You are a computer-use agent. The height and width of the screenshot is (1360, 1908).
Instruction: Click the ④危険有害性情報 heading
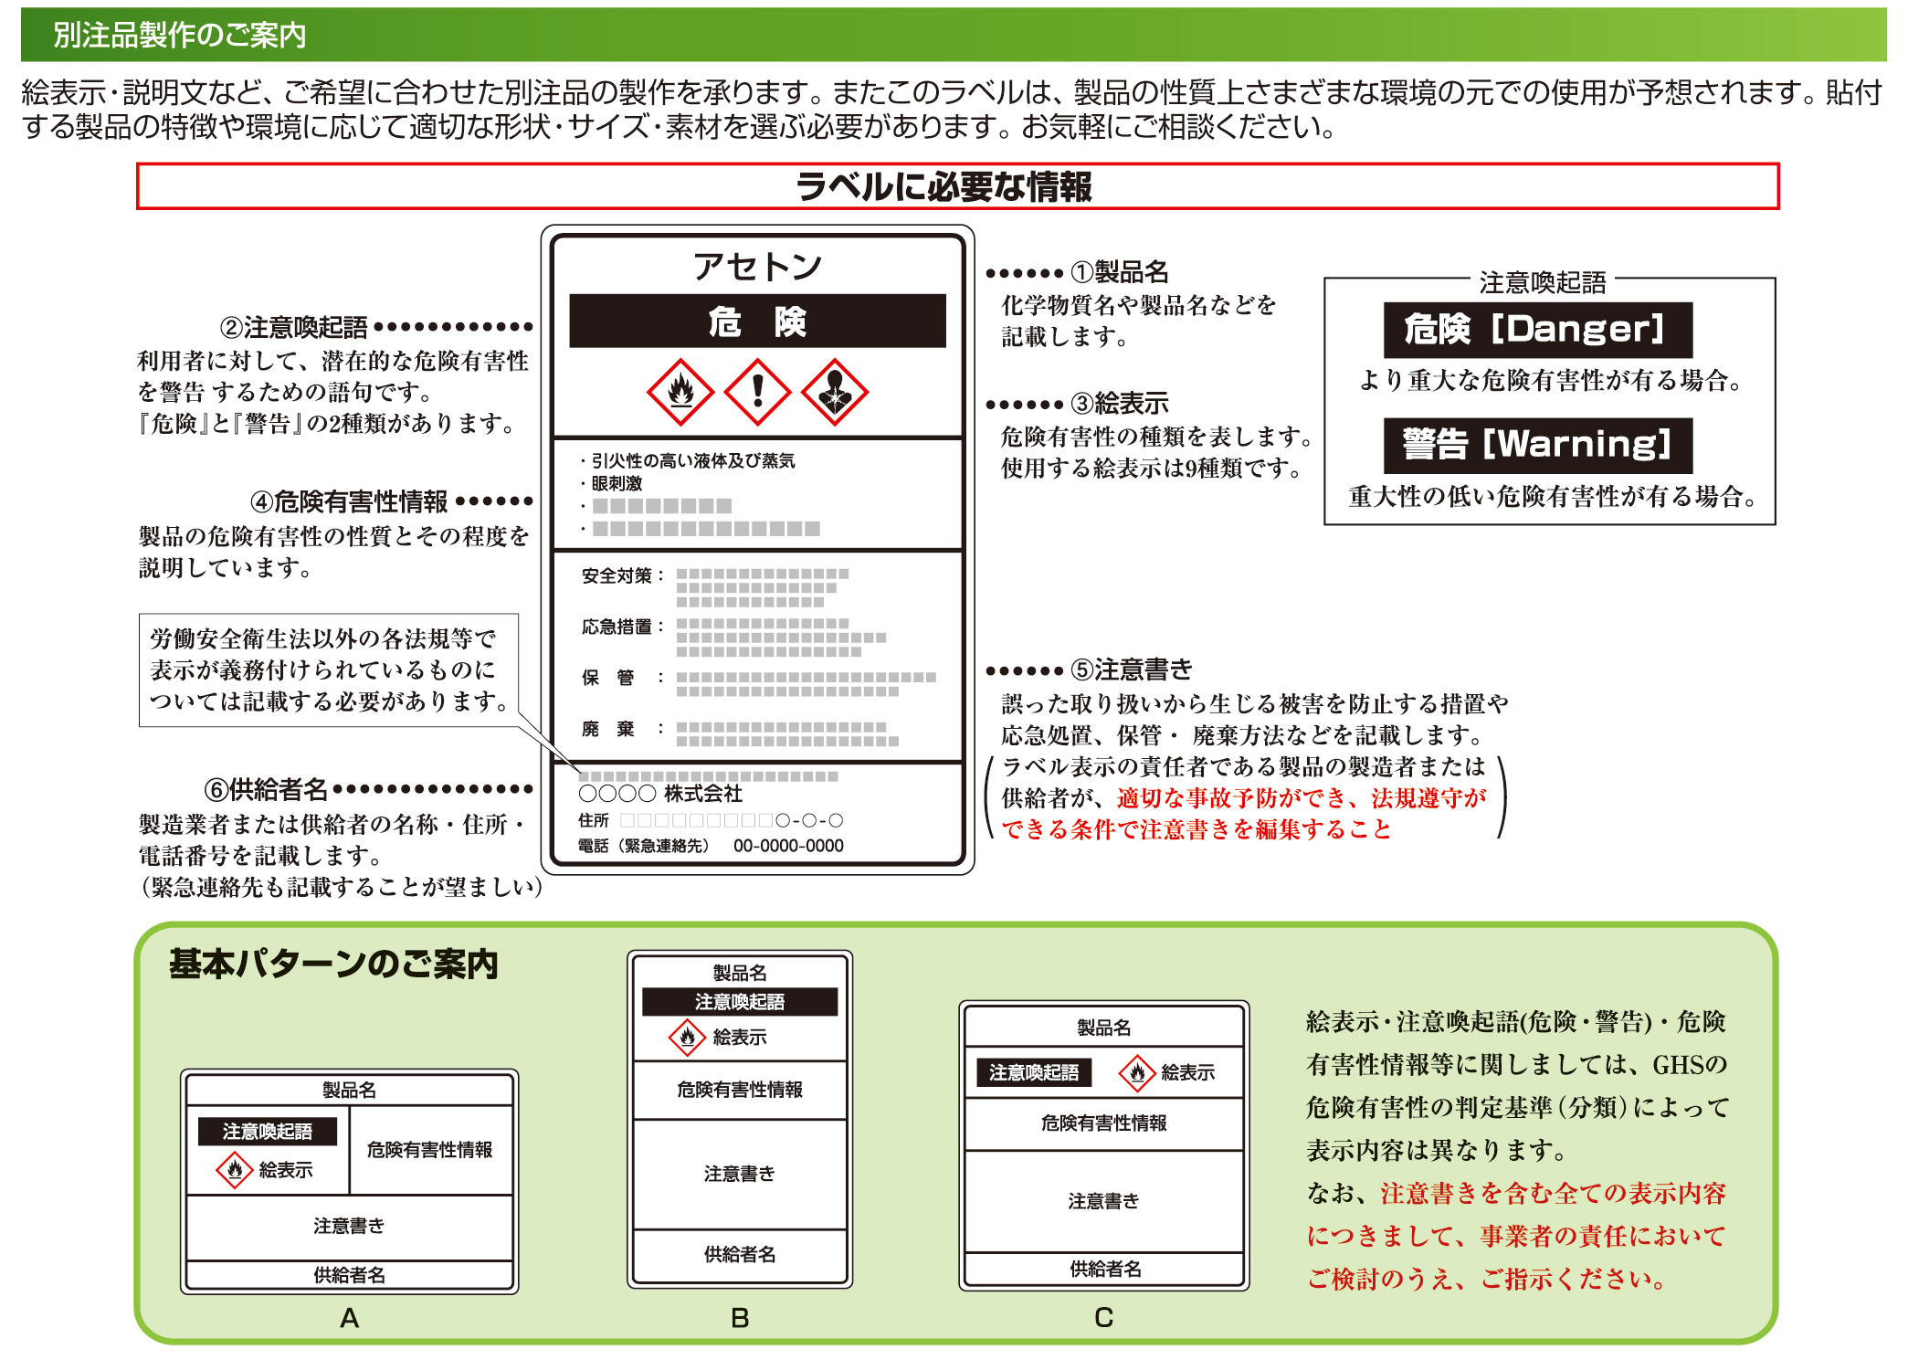point(348,501)
